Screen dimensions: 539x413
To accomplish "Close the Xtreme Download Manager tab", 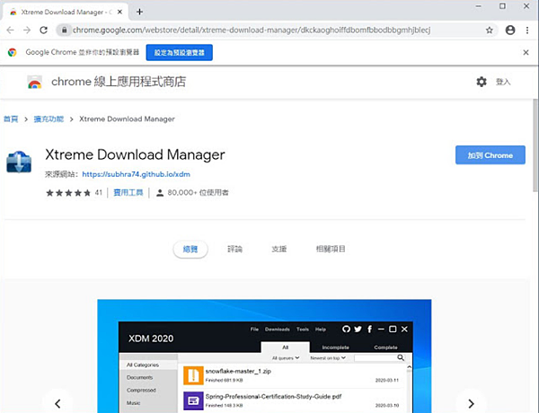I will (119, 12).
